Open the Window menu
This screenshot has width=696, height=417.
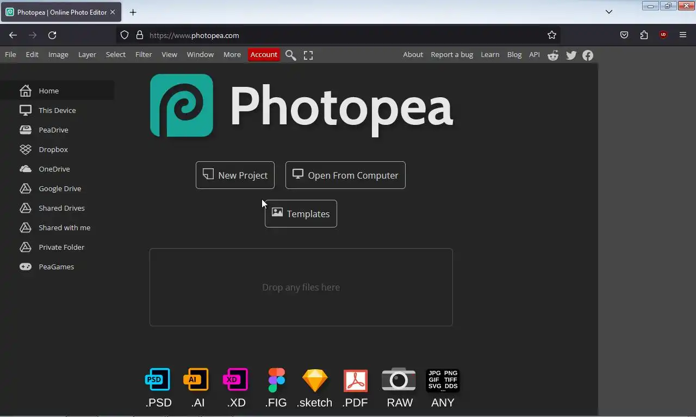click(x=200, y=54)
